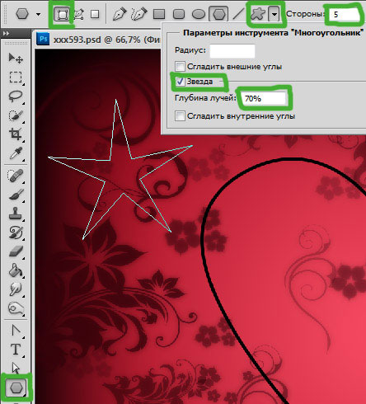The width and height of the screenshot is (366, 404).
Task: Click the 'Стороны' sides field
Action: [345, 14]
